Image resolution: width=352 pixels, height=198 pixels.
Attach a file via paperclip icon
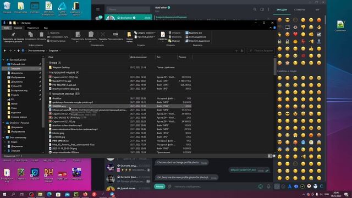[169, 186]
